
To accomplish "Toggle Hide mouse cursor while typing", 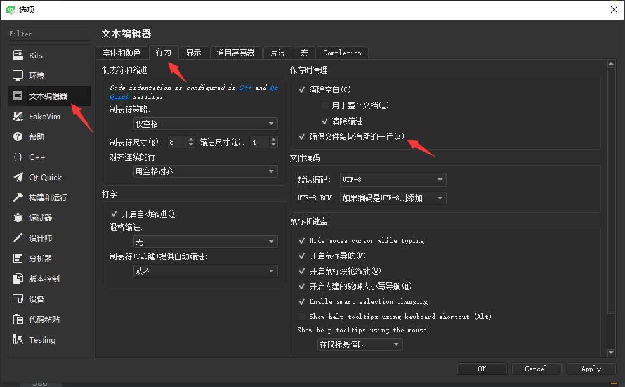I will tap(302, 240).
